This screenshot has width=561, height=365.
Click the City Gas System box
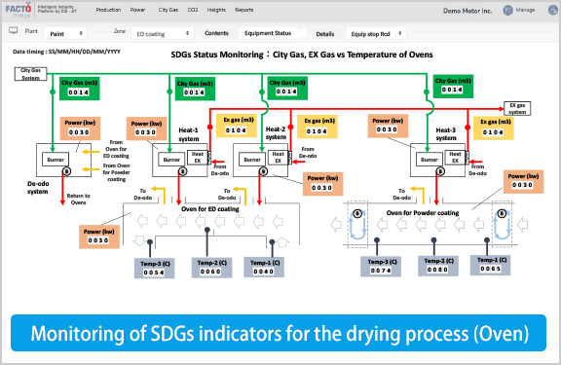pos(31,74)
